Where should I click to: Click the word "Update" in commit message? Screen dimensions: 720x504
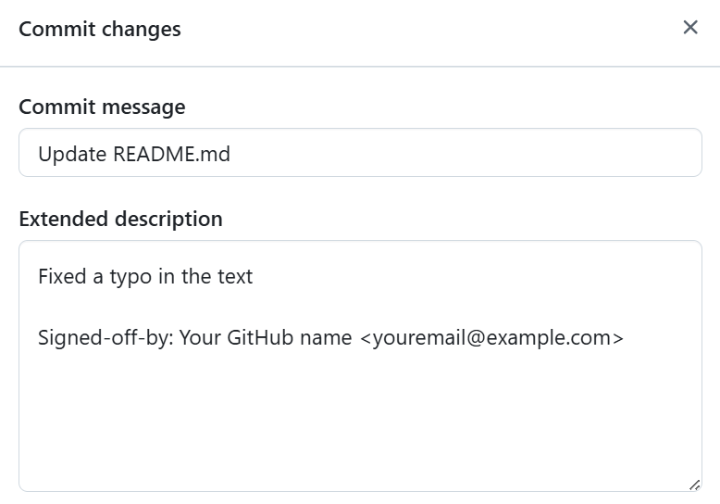point(72,154)
